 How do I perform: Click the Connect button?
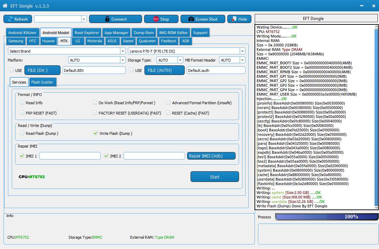coord(116,19)
